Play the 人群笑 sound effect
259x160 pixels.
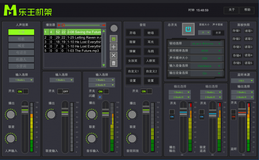point(151,61)
